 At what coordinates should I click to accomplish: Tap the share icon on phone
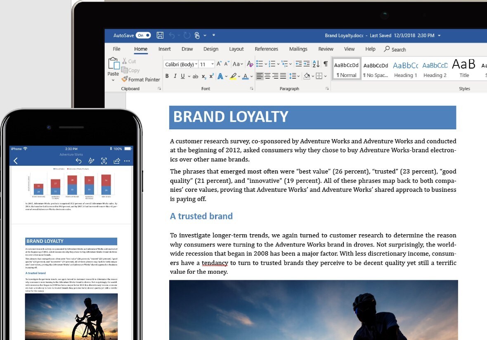pyautogui.click(x=117, y=161)
